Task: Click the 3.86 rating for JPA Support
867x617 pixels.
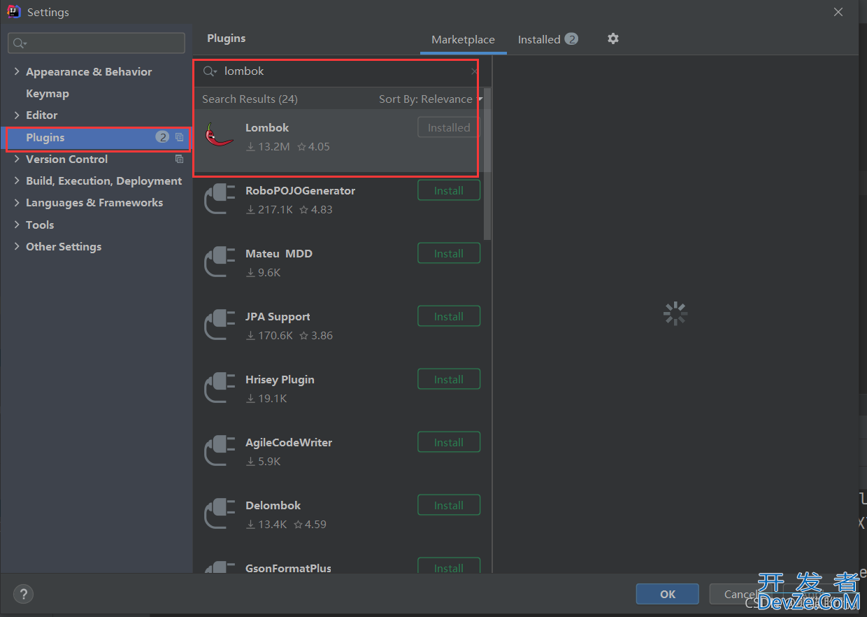Action: 316,336
